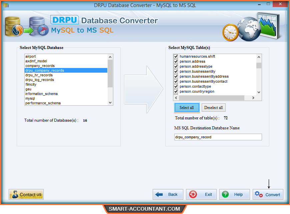The image size is (290, 214).
Task: Select gau database
Action: click(x=66, y=89)
